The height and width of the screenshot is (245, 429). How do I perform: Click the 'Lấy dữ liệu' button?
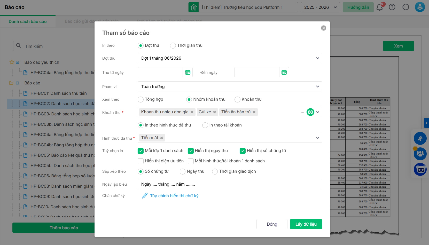tap(306, 224)
